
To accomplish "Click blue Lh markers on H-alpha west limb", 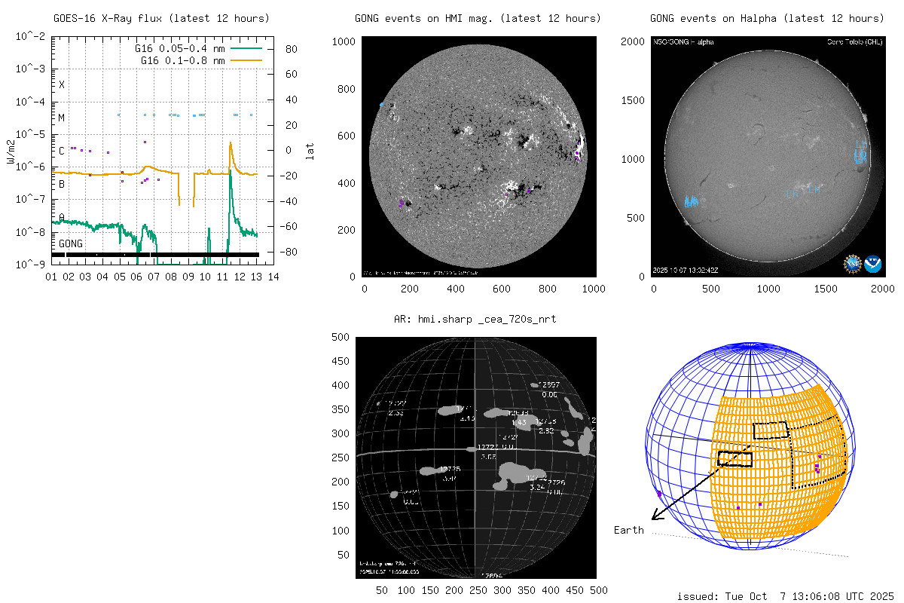I will point(860,153).
